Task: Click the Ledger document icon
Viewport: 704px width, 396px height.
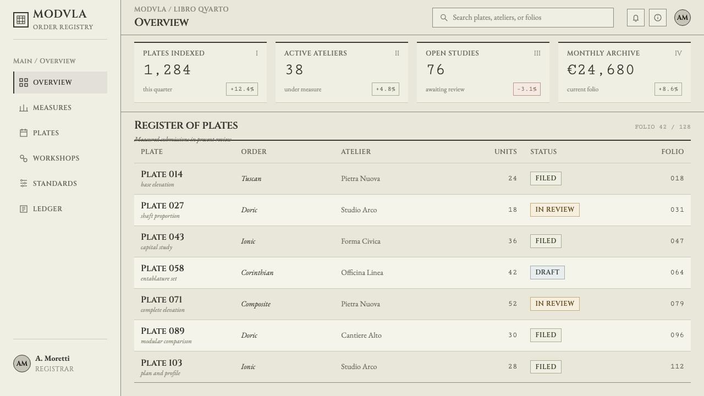Action: point(24,209)
